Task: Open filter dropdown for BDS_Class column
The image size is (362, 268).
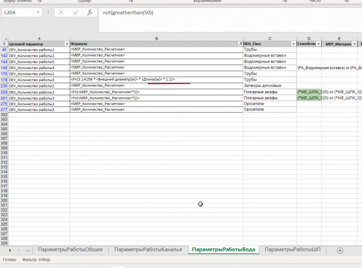Action: point(293,44)
